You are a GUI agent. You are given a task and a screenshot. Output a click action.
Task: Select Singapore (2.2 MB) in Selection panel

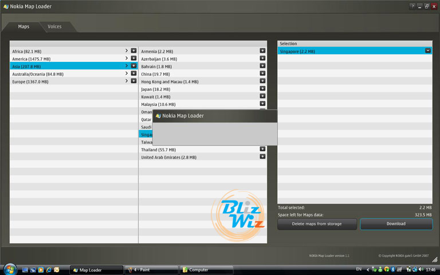(x=355, y=51)
